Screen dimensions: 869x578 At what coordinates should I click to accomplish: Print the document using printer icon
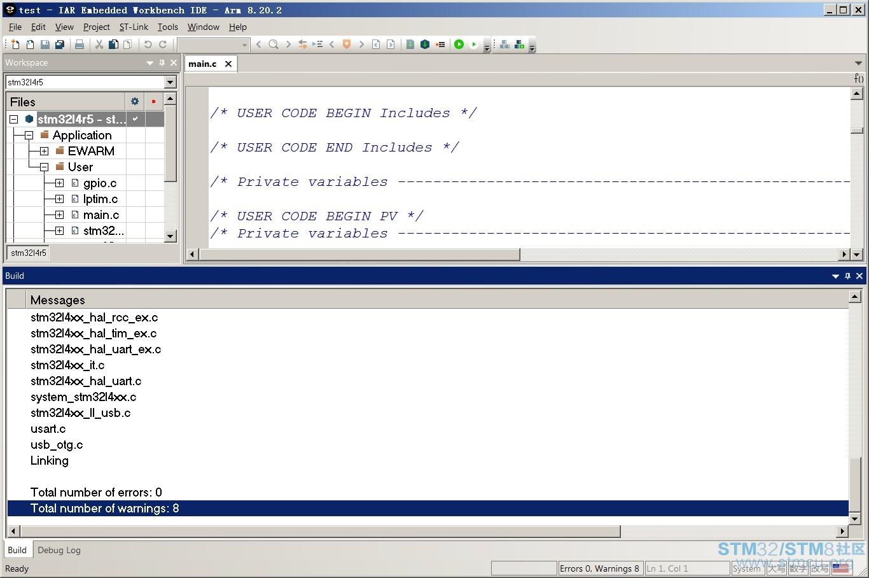point(80,45)
